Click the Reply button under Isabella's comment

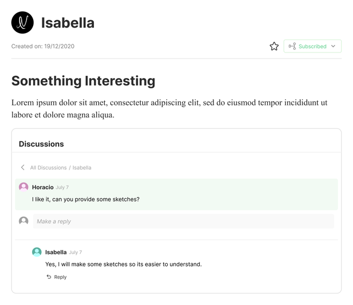60,277
